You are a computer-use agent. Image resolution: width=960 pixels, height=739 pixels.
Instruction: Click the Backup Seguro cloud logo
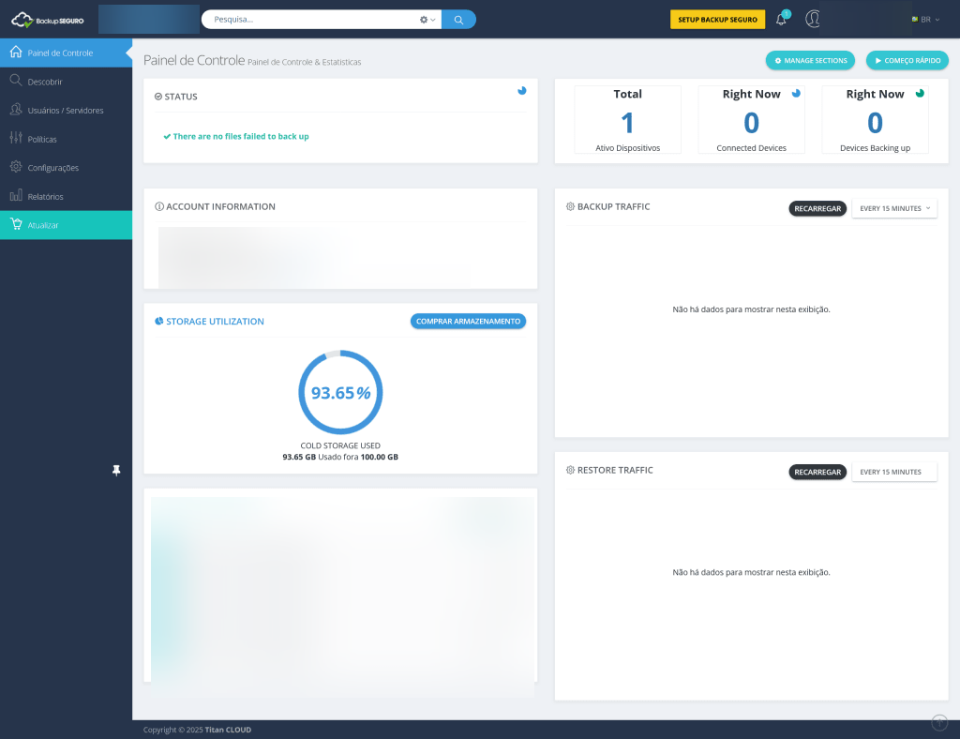click(x=47, y=20)
